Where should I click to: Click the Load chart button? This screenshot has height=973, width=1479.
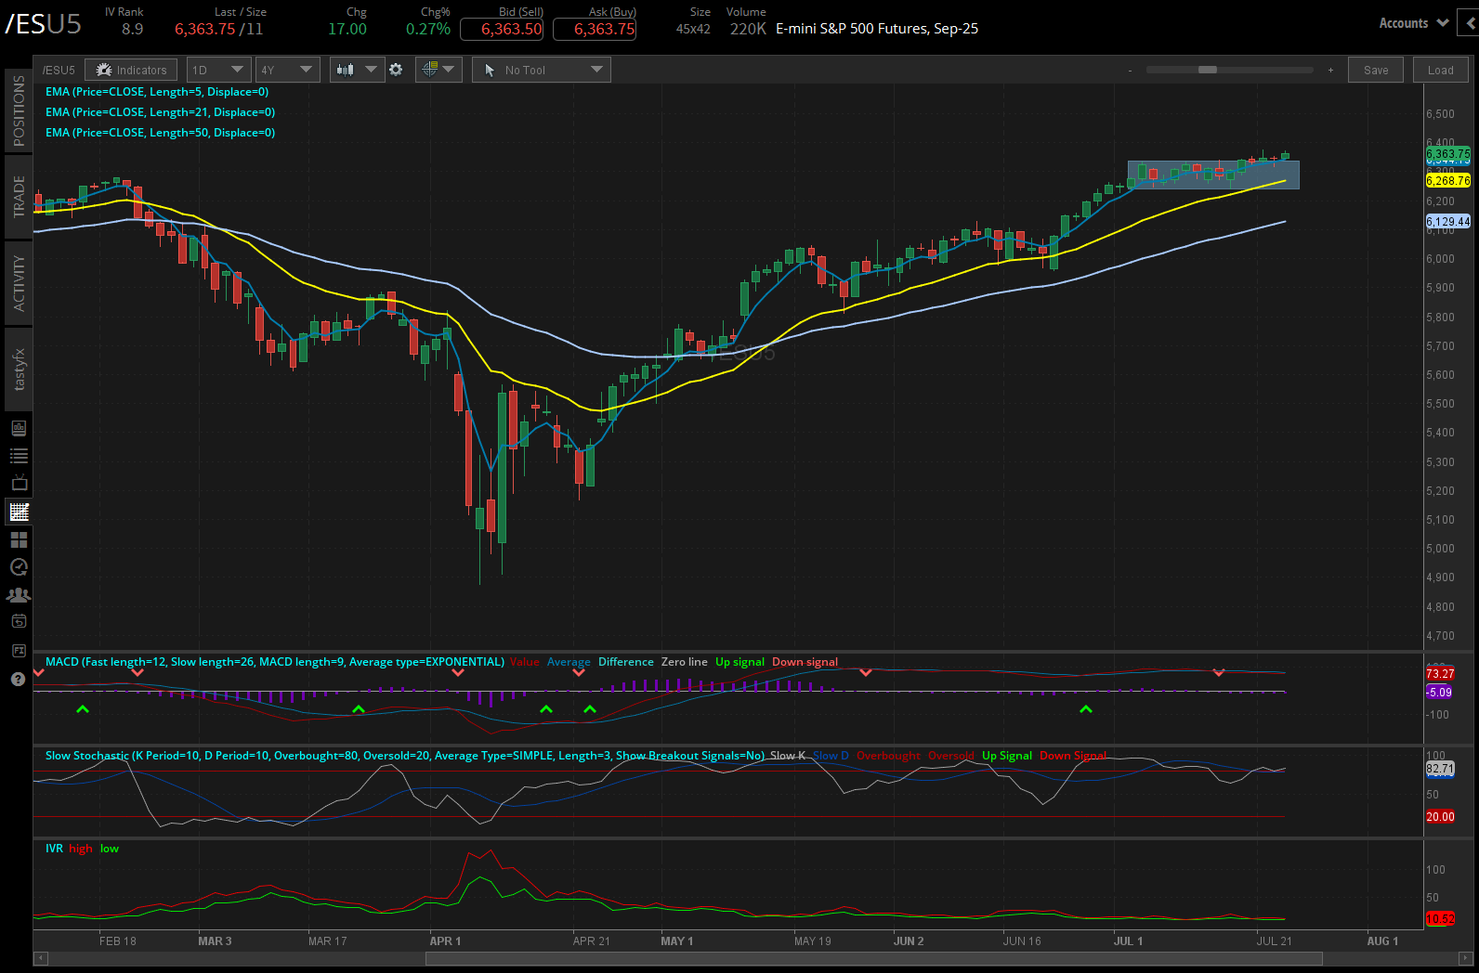tap(1440, 70)
